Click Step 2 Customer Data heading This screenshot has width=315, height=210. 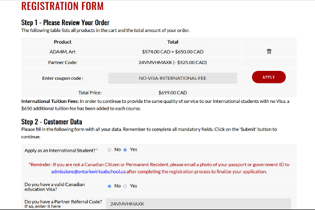tap(51, 122)
